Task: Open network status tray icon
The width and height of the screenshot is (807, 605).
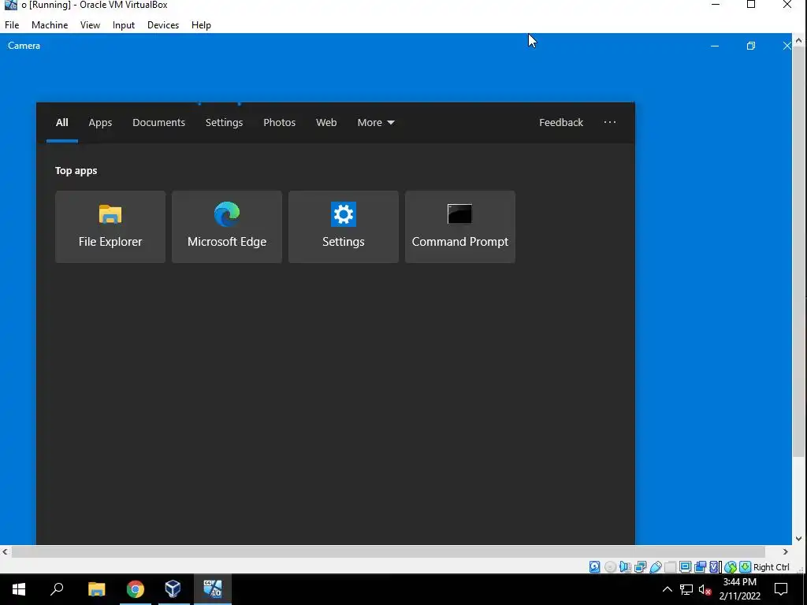Action: pyautogui.click(x=686, y=589)
